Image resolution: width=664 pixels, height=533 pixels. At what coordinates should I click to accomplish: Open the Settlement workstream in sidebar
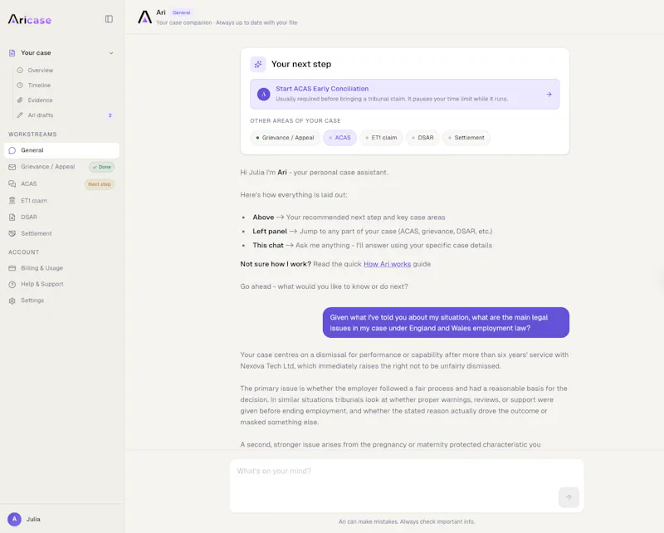pos(37,233)
